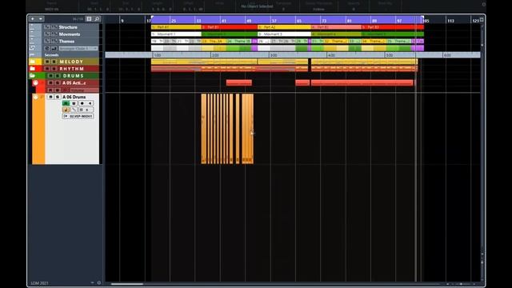
Task: Collapse the RHYTHM folder icon
Action: click(32, 69)
